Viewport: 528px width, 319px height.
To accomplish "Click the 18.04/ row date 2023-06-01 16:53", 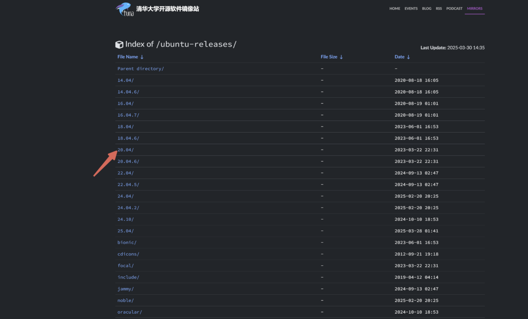I will (416, 127).
